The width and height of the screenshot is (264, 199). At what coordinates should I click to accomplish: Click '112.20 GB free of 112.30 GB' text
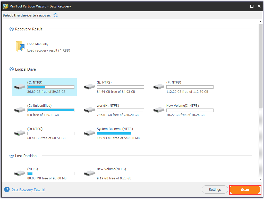(187, 92)
